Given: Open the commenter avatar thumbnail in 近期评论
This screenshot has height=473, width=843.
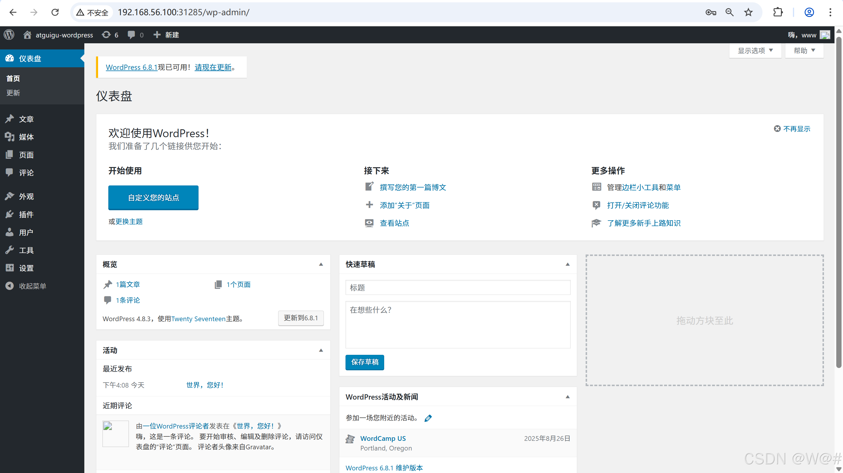Looking at the screenshot, I should click(116, 434).
